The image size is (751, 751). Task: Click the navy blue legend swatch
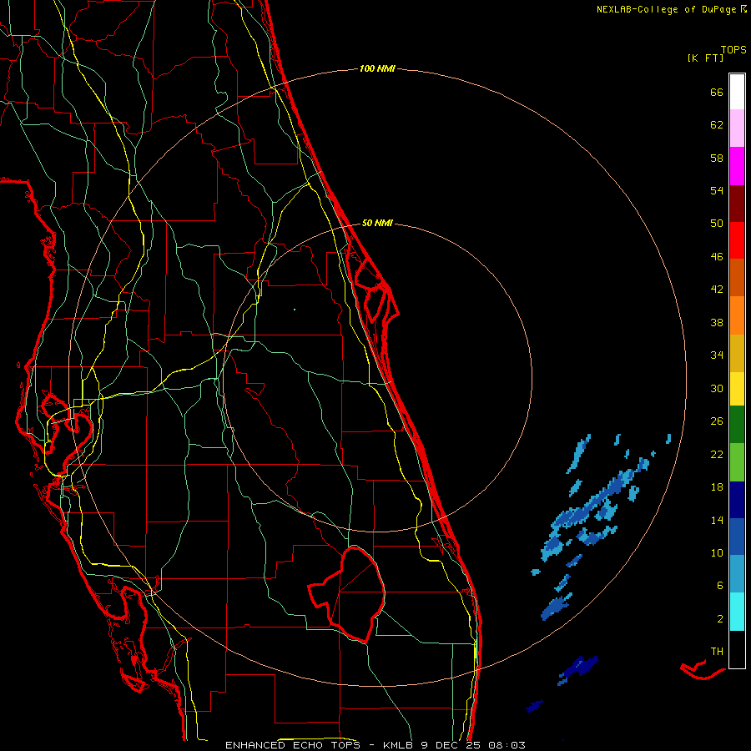737,500
